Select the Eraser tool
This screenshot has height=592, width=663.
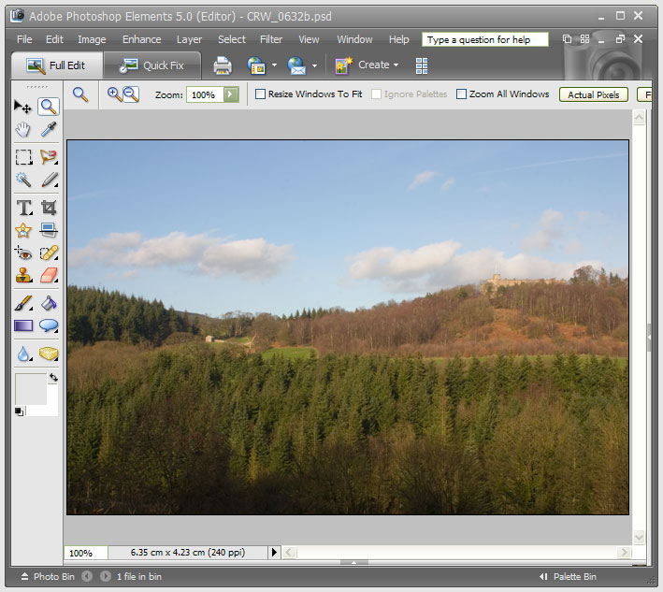click(49, 275)
